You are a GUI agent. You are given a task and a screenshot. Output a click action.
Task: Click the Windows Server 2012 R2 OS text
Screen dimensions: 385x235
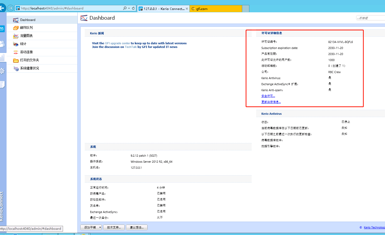[151, 162]
